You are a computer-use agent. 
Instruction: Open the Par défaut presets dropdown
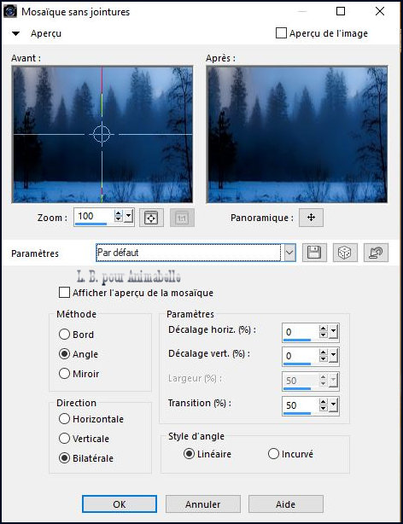pos(289,253)
